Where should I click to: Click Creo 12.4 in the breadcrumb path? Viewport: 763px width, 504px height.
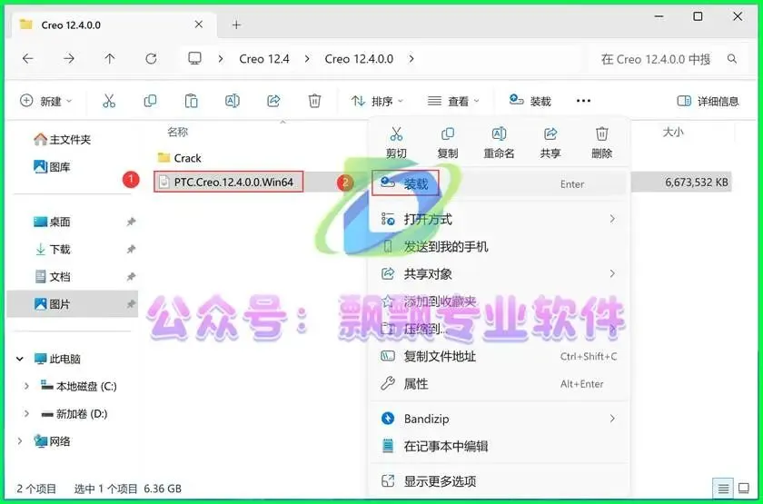(x=264, y=59)
